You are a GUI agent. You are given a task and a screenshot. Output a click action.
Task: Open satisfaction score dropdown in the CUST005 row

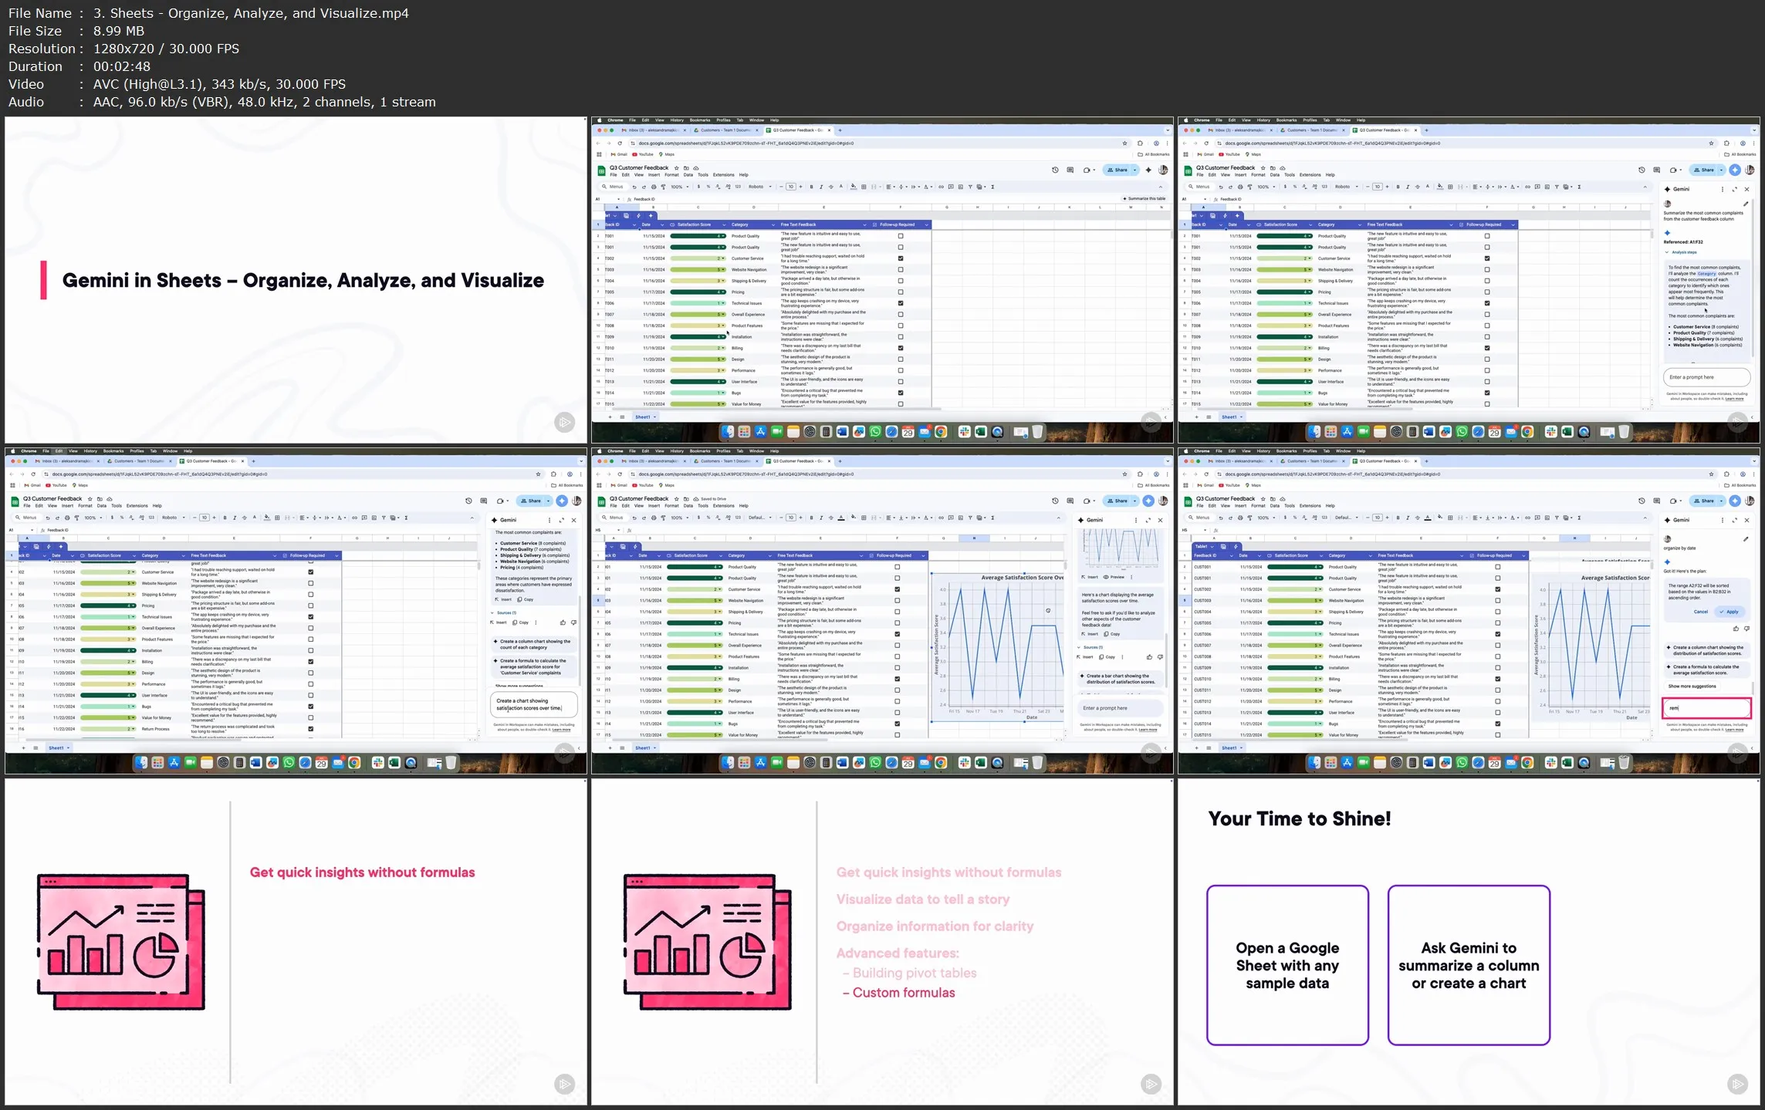tap(1320, 623)
